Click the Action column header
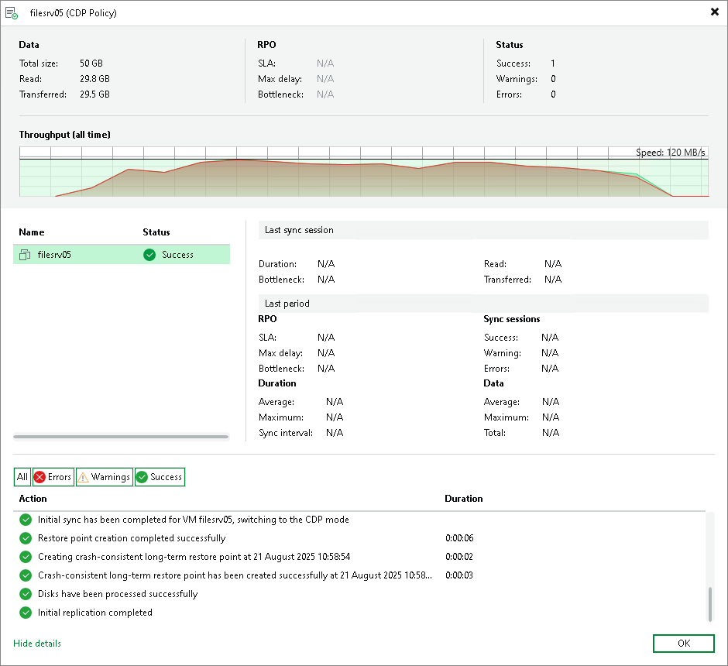This screenshot has width=728, height=666. click(x=33, y=499)
